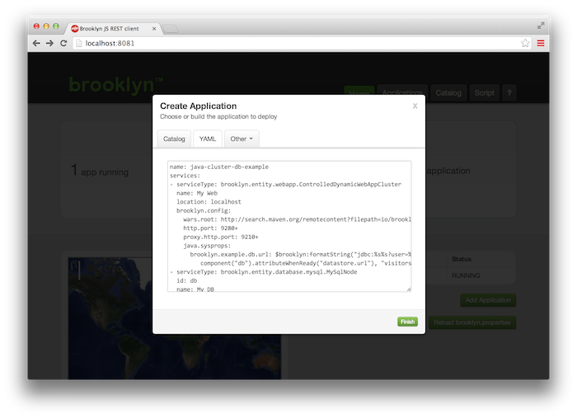Open a new browser tab
Screen dimensions: 577x418
click(x=171, y=28)
